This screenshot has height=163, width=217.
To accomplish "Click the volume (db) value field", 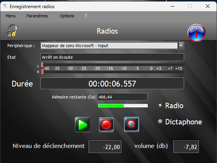I will pos(186,147).
